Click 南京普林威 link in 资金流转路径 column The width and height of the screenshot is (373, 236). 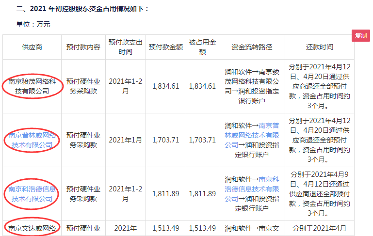tap(269, 126)
